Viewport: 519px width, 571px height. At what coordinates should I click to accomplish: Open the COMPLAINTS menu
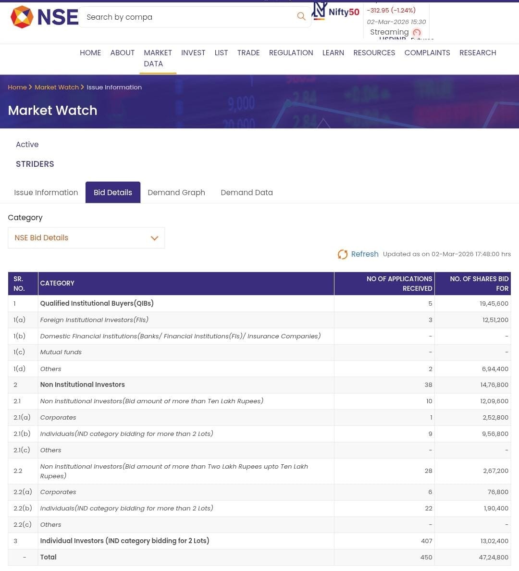pyautogui.click(x=427, y=53)
